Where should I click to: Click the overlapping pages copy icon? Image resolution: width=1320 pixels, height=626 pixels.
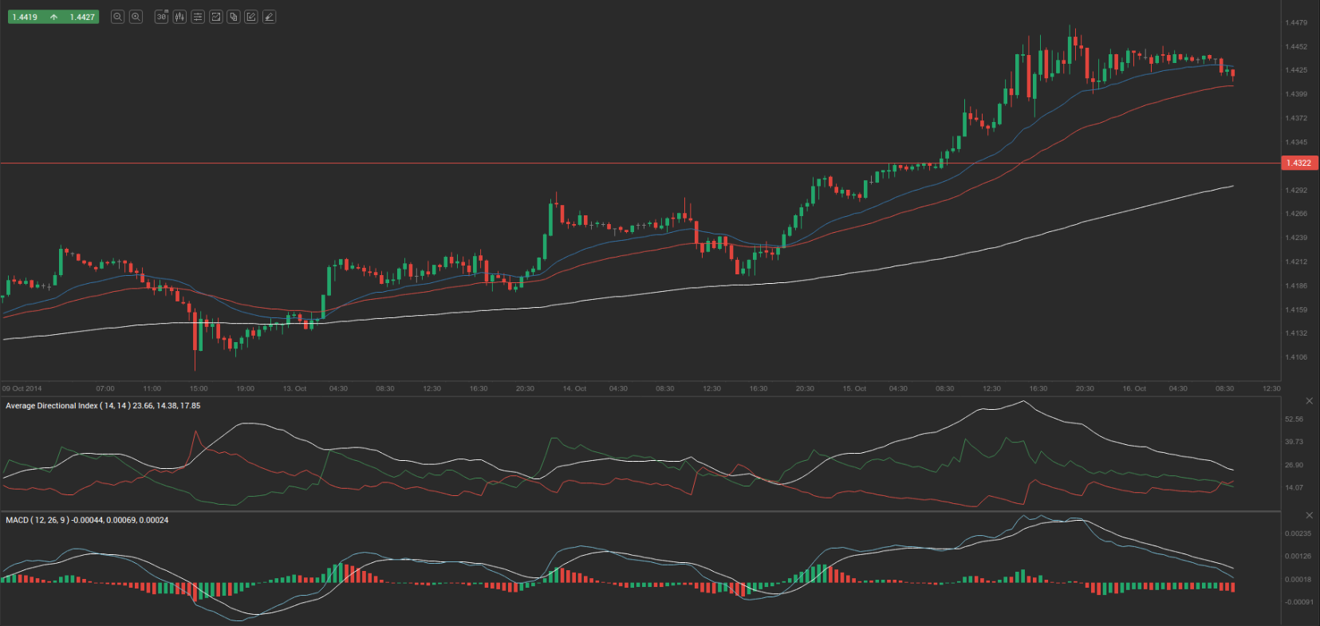(x=234, y=17)
